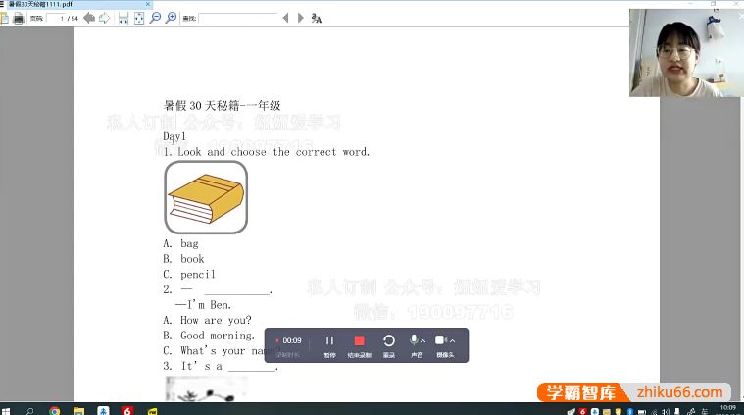Click the title 暑假 30 天秘籍-一年级
This screenshot has height=415, width=744.
(223, 105)
